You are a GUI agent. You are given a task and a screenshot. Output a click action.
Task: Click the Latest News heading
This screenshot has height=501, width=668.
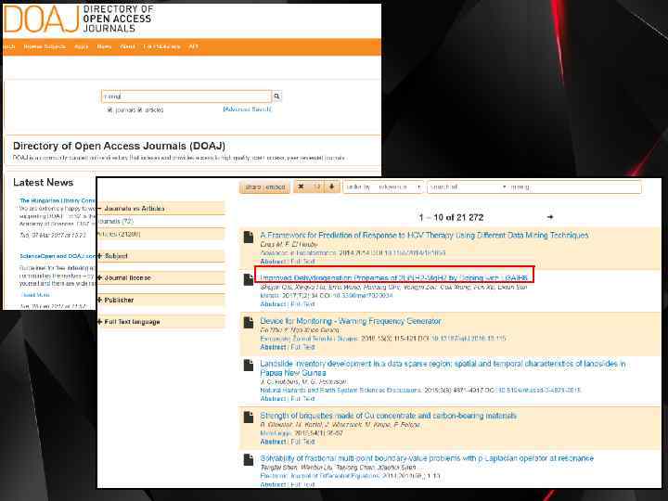click(43, 183)
